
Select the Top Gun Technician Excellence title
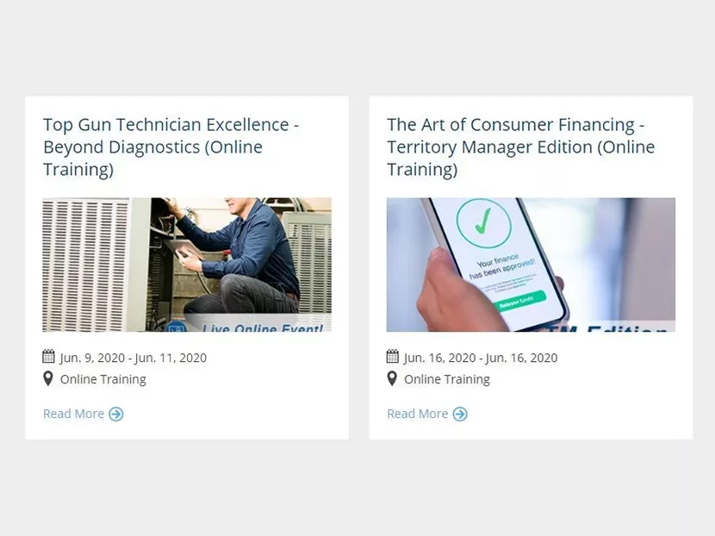[171, 146]
